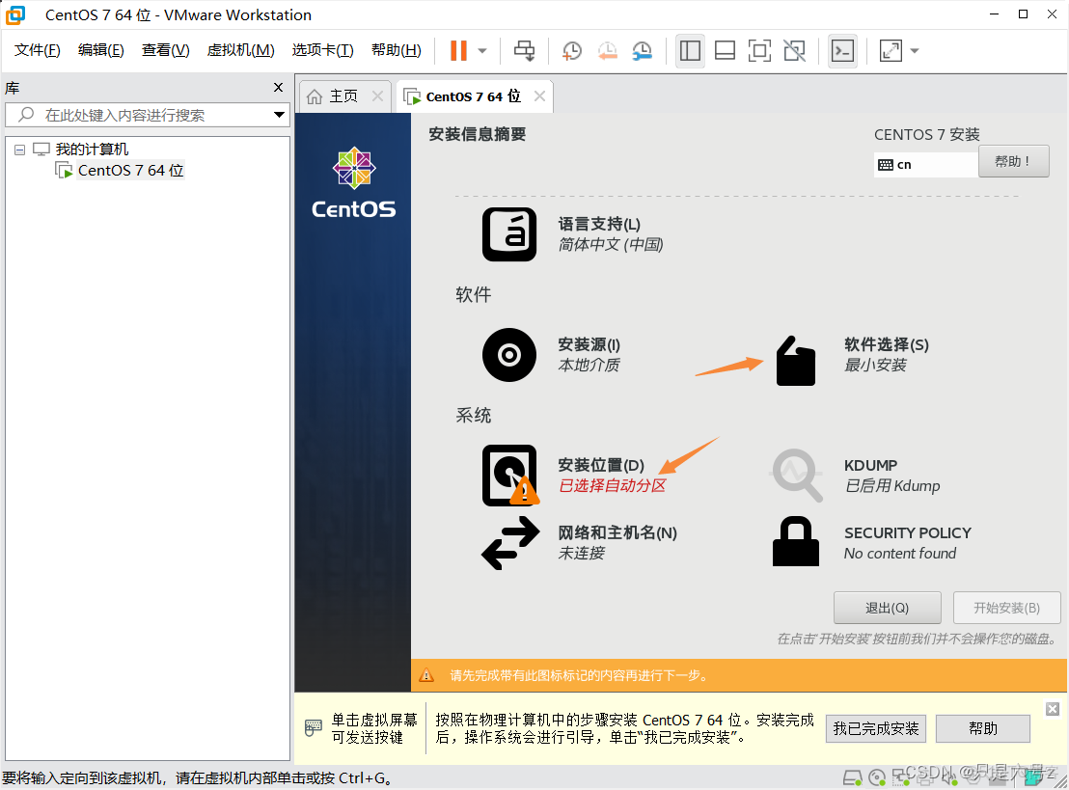Revert to the previous snapshot
The image size is (1069, 790).
point(607,50)
